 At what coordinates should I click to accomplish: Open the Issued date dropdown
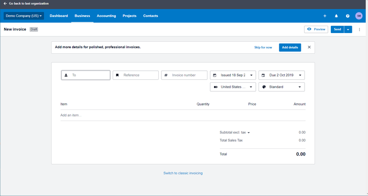(x=233, y=75)
